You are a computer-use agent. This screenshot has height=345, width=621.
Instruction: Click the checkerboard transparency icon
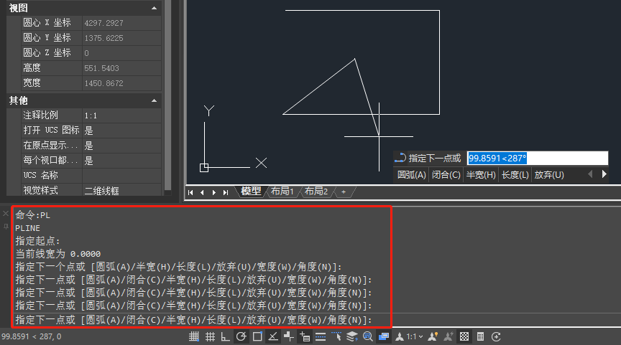[x=464, y=336]
